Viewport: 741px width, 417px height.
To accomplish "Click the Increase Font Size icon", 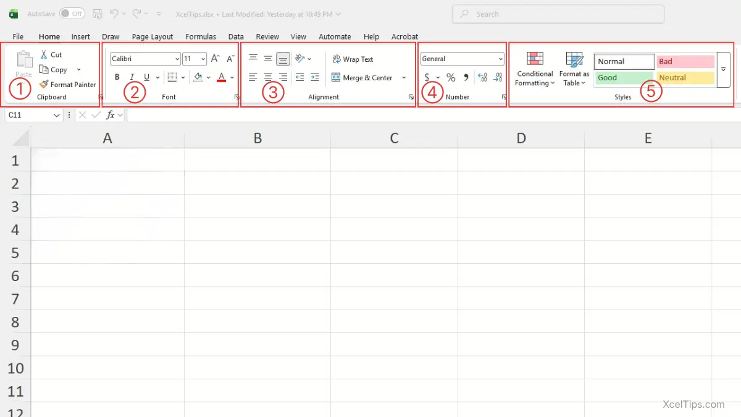I will click(x=214, y=58).
